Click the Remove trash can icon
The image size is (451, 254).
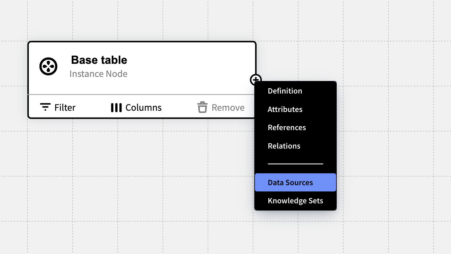202,107
